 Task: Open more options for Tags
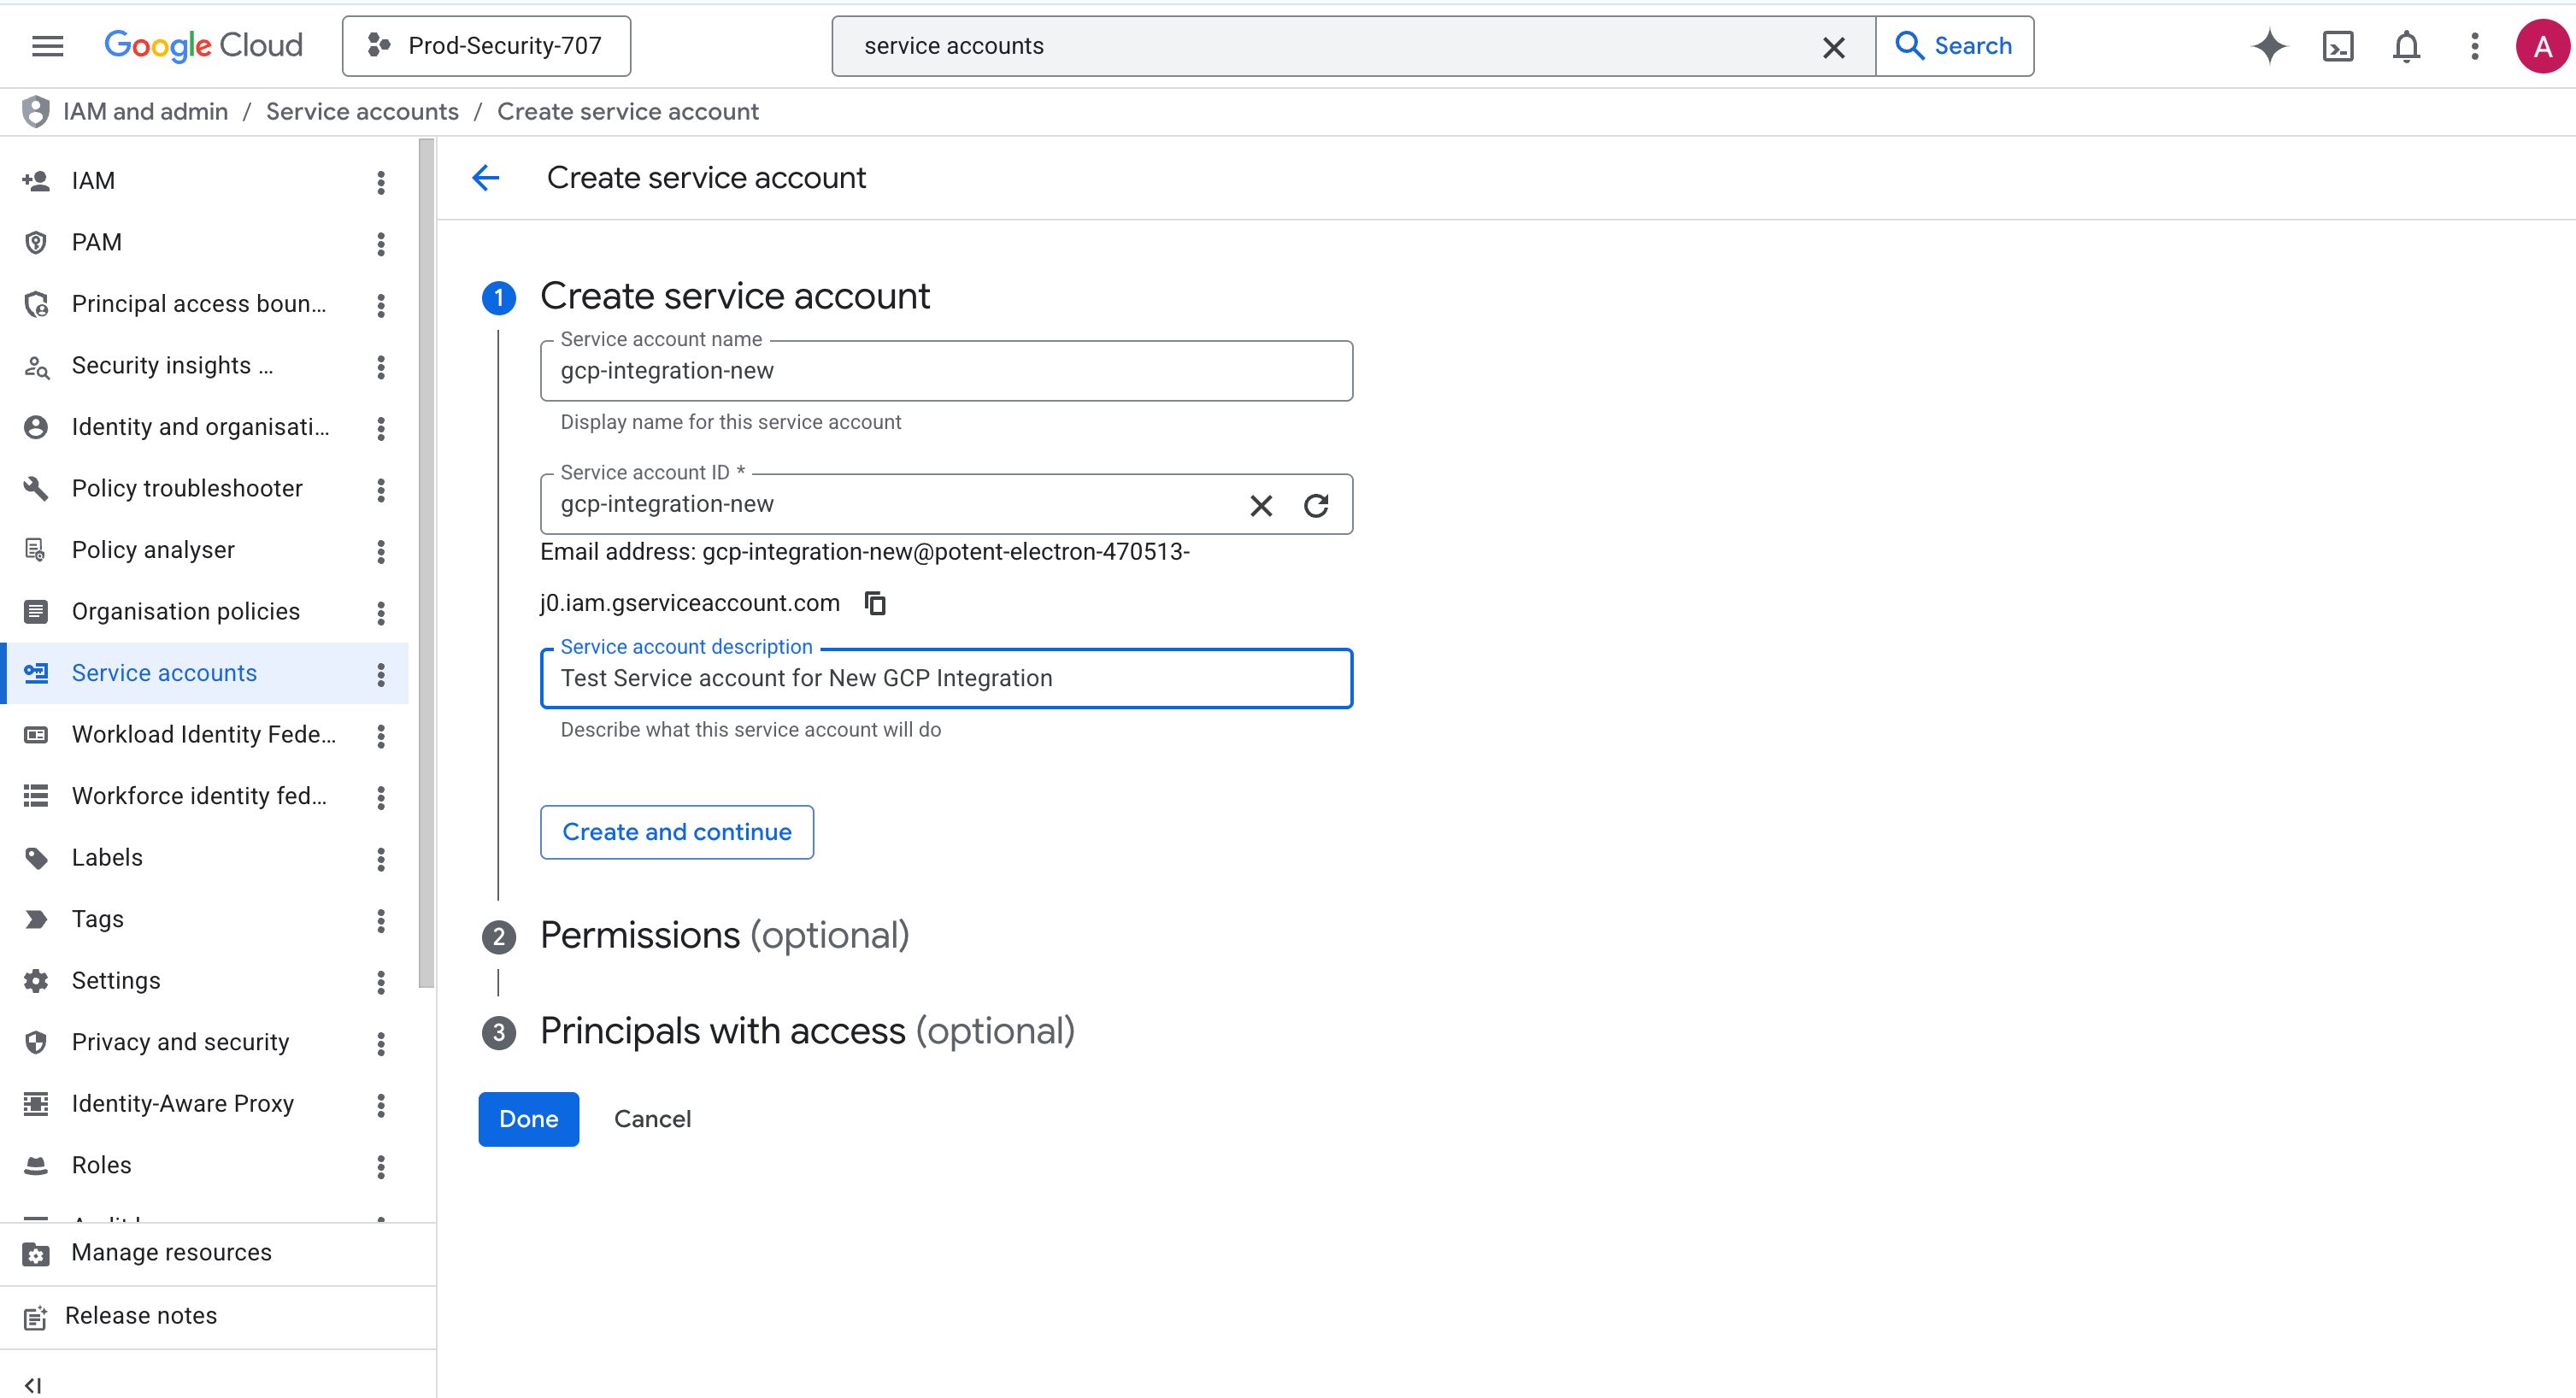click(380, 920)
